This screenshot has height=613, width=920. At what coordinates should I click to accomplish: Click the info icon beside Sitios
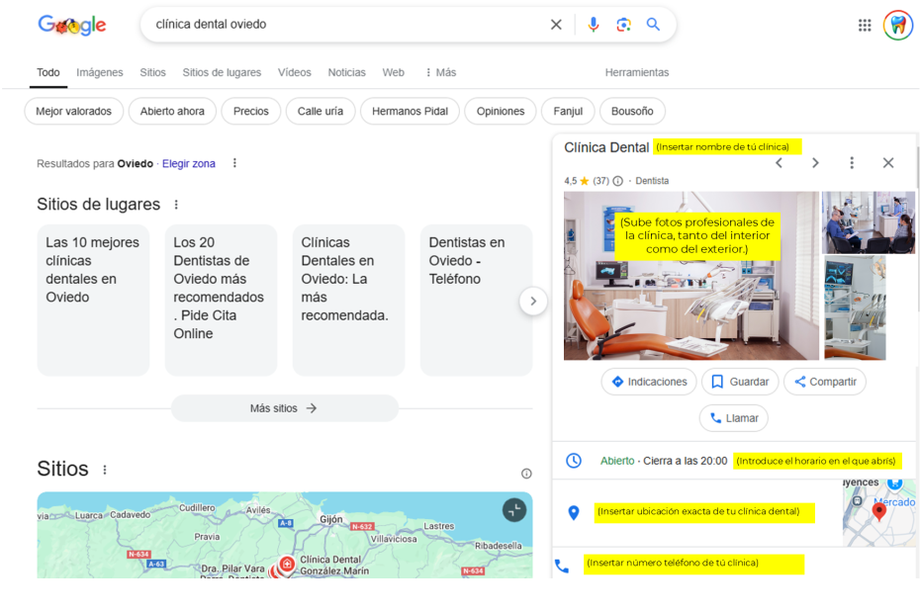click(x=526, y=474)
